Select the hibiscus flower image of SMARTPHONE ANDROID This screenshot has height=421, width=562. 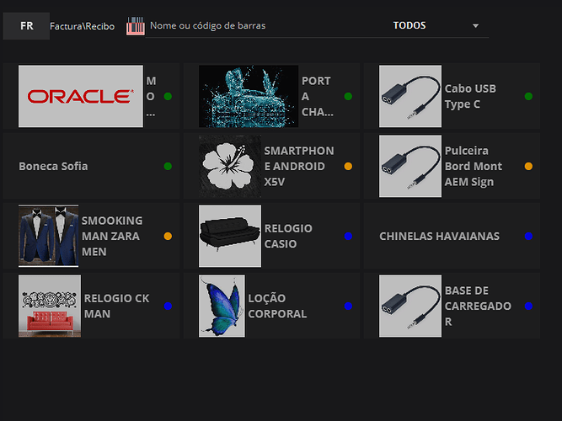tap(230, 166)
